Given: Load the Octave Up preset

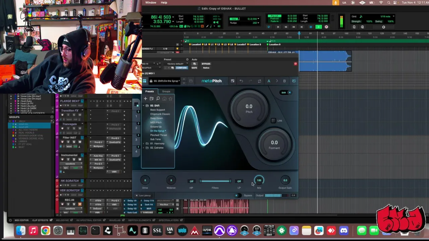Looking at the screenshot, I should 156,127.
